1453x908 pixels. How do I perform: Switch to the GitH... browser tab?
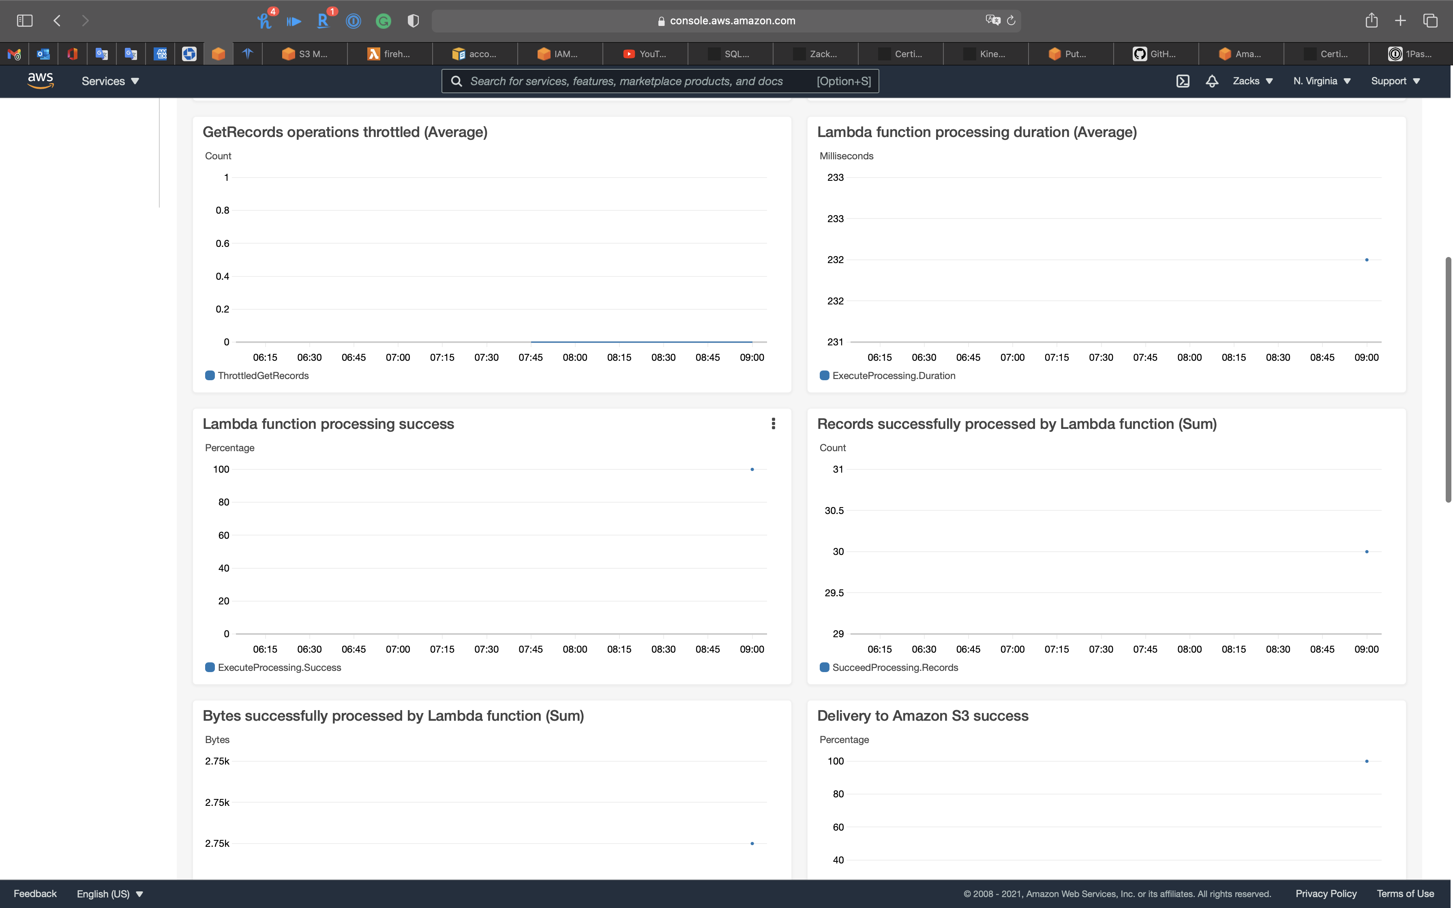coord(1155,54)
